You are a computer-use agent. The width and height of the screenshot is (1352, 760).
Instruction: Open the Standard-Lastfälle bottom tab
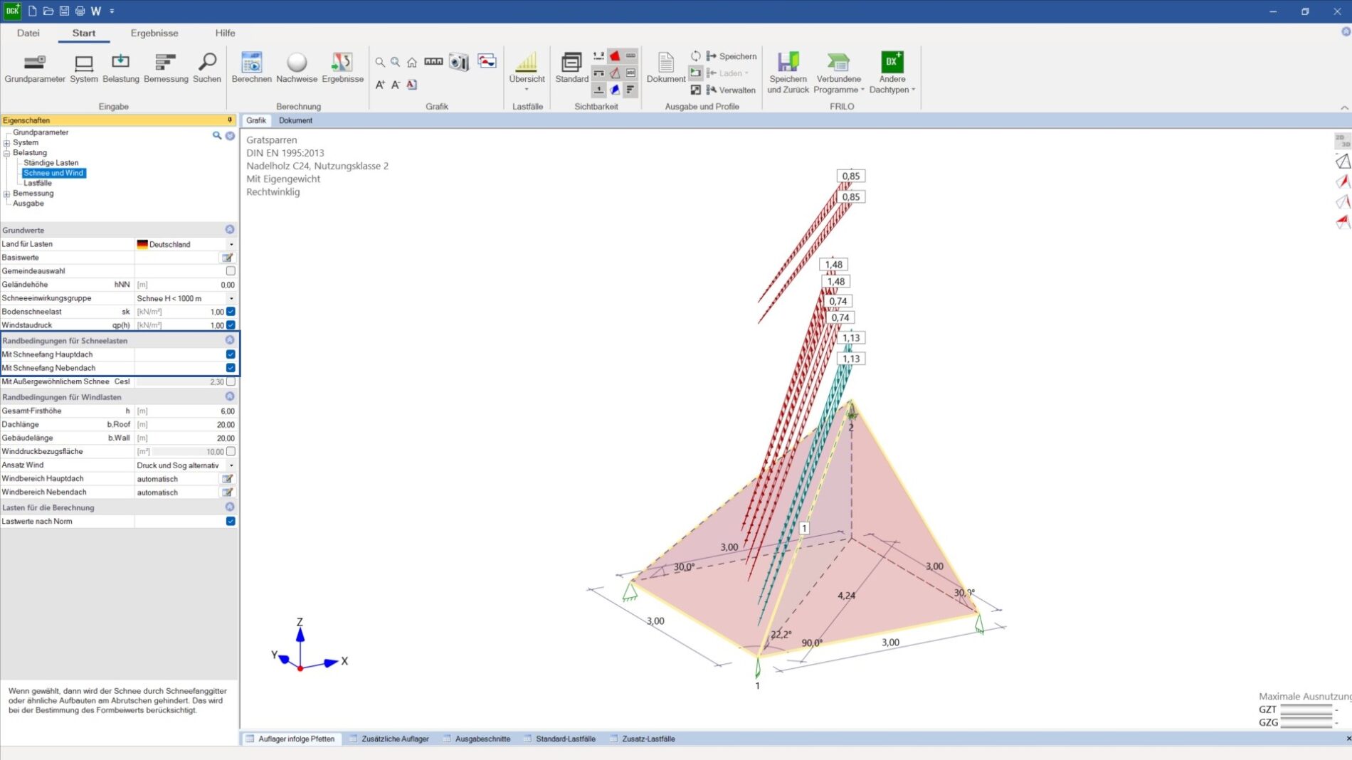coord(565,739)
